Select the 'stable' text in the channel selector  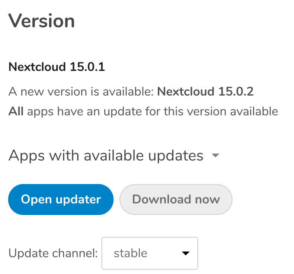click(x=131, y=253)
